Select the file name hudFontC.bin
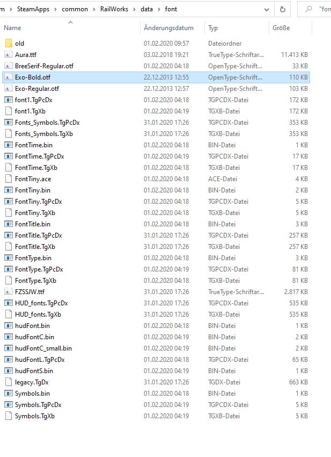 pos(35,337)
